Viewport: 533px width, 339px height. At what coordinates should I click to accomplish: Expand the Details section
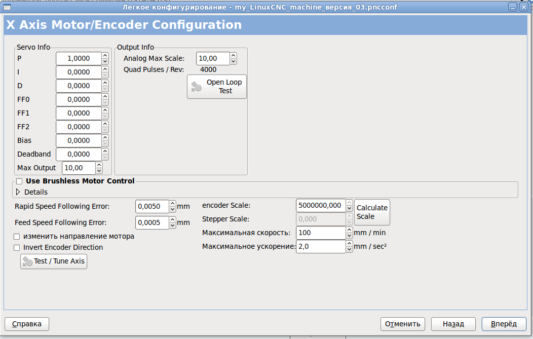(18, 192)
